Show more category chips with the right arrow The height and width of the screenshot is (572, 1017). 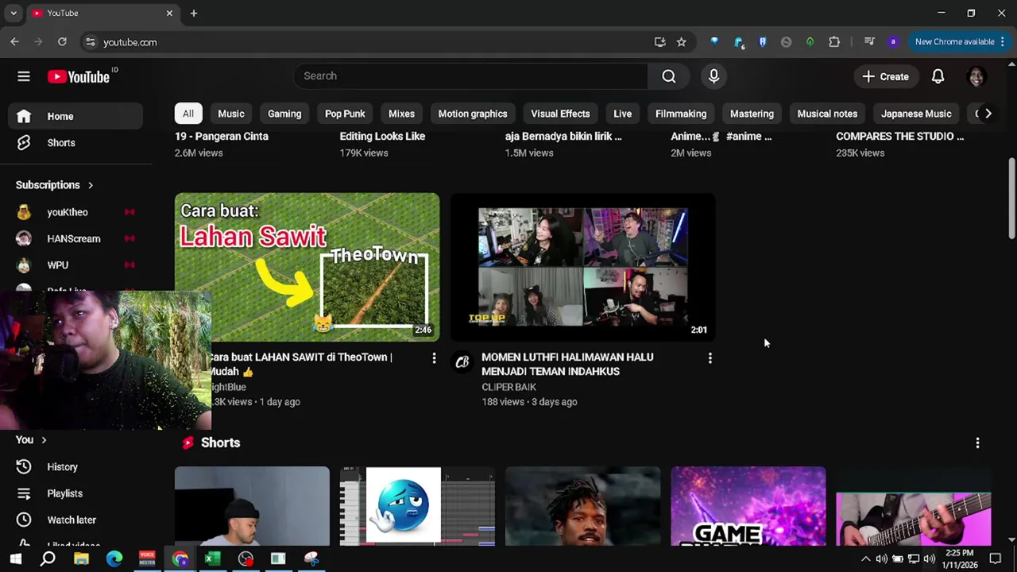coord(988,114)
